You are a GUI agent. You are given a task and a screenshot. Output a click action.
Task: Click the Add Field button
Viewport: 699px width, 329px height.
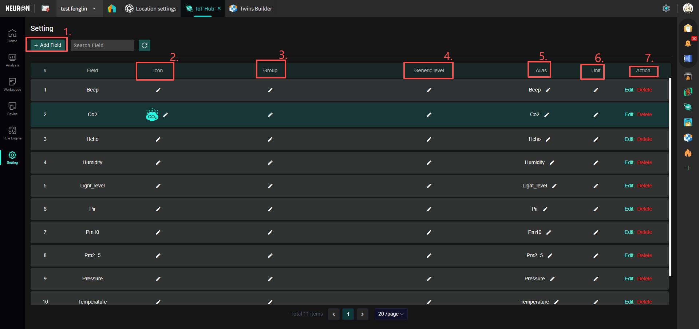pyautogui.click(x=47, y=45)
